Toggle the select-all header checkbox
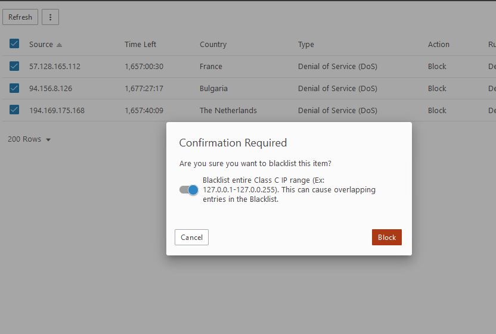The width and height of the screenshot is (496, 334). pos(14,44)
